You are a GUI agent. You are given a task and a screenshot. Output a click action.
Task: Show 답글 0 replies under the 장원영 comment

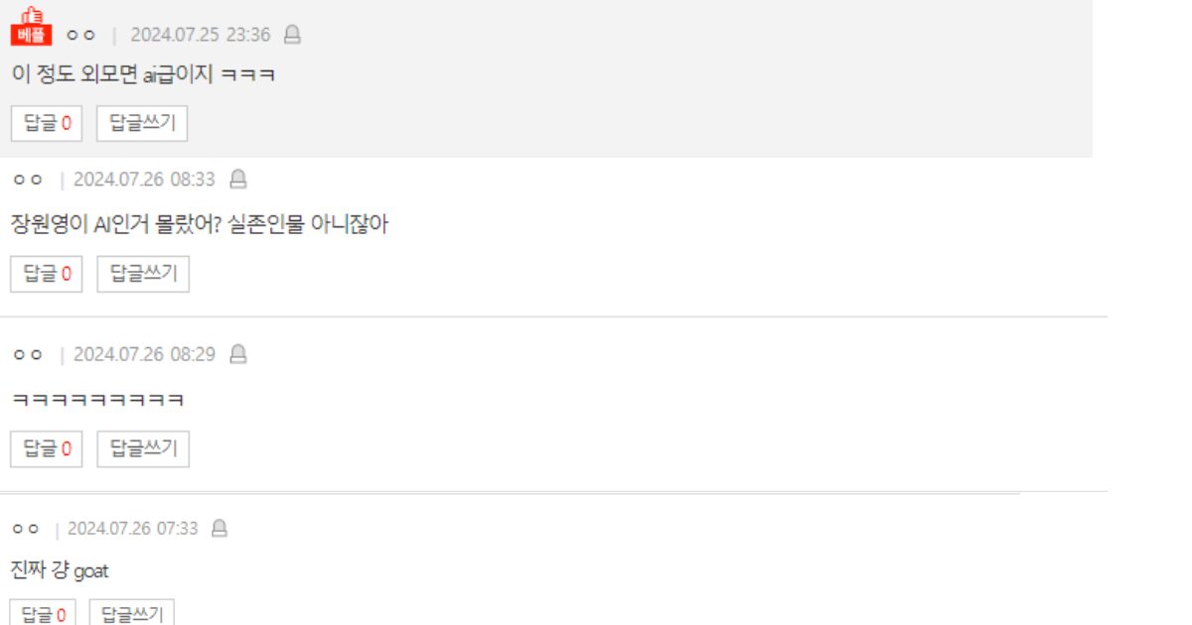coord(47,274)
